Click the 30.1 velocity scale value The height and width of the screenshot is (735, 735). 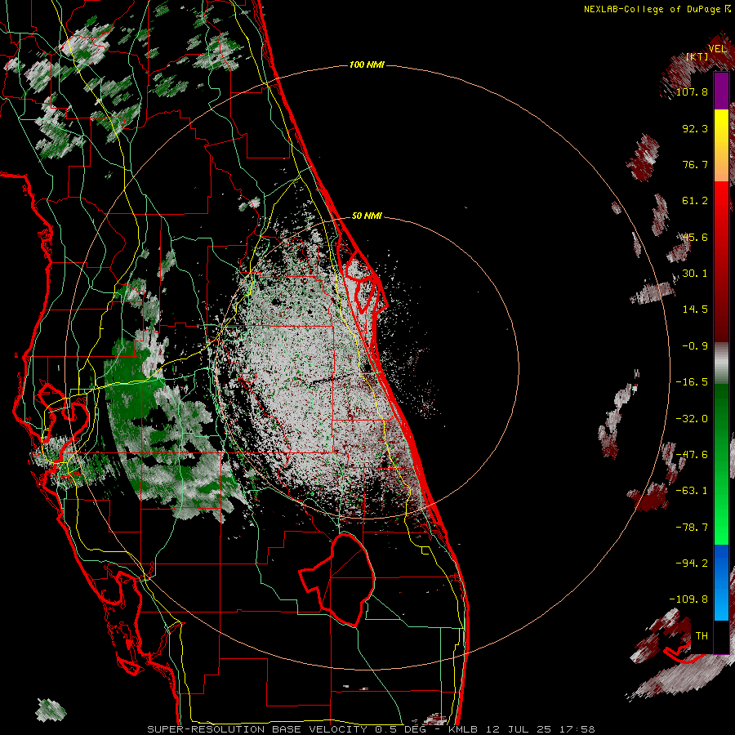click(695, 274)
